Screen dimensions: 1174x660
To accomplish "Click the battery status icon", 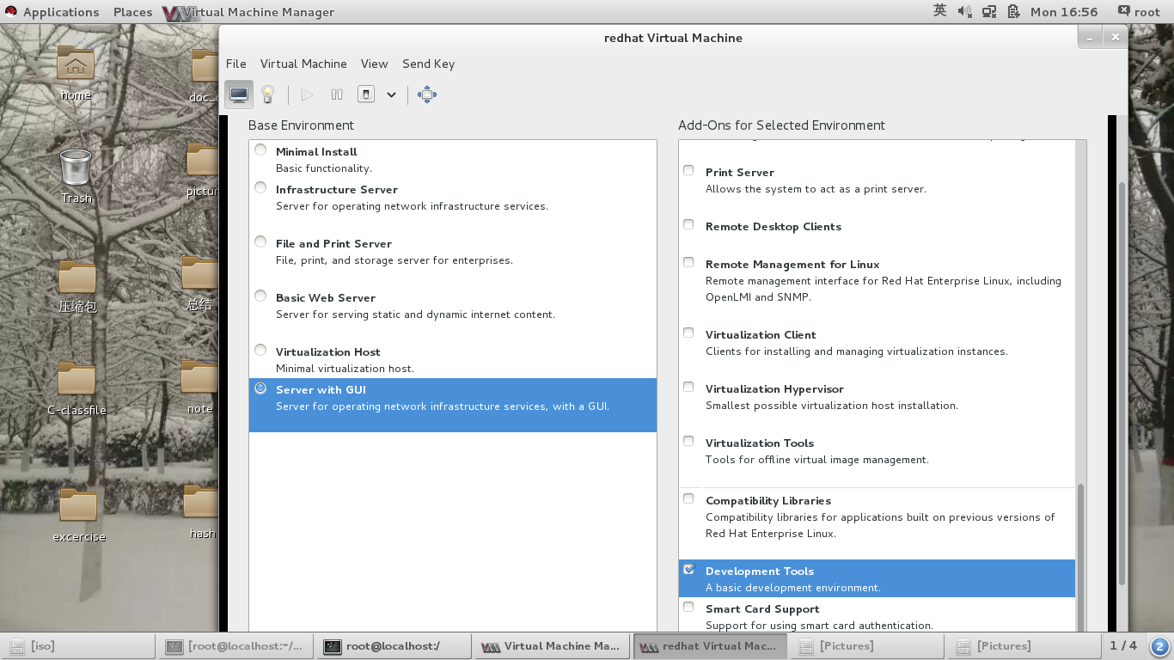I will (1012, 12).
